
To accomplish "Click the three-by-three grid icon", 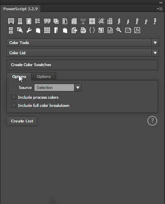I will pyautogui.click(x=47, y=30).
